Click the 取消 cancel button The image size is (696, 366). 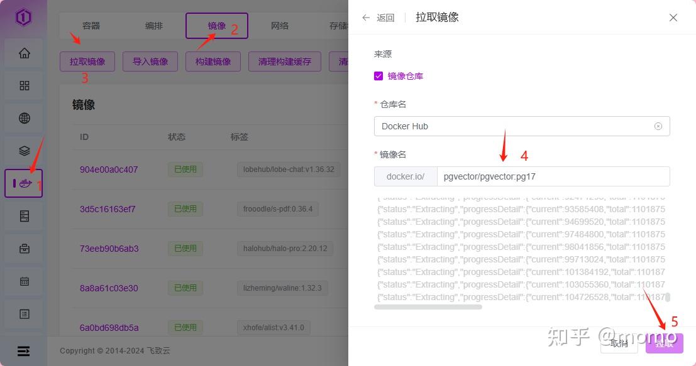tap(618, 343)
